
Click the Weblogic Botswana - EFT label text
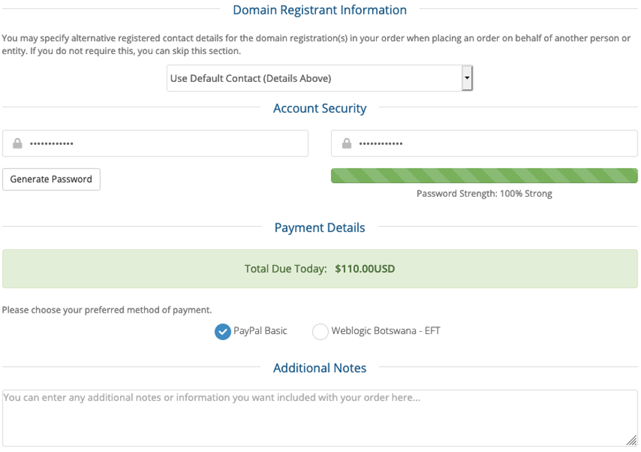click(x=386, y=330)
